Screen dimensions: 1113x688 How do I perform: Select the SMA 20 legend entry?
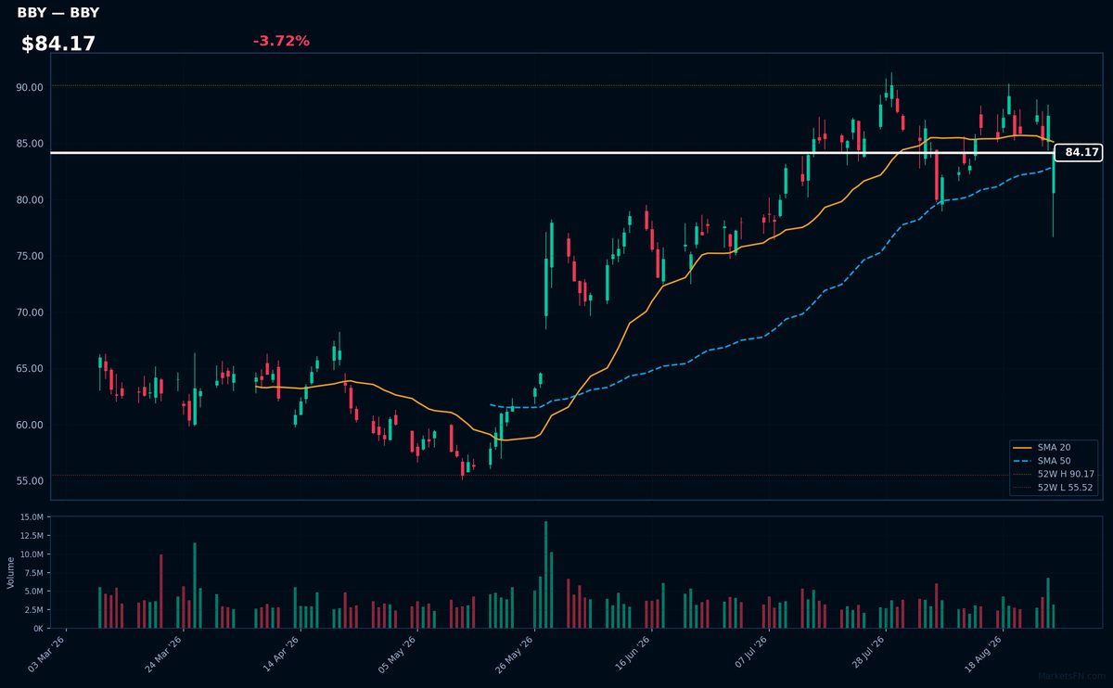(x=1054, y=448)
